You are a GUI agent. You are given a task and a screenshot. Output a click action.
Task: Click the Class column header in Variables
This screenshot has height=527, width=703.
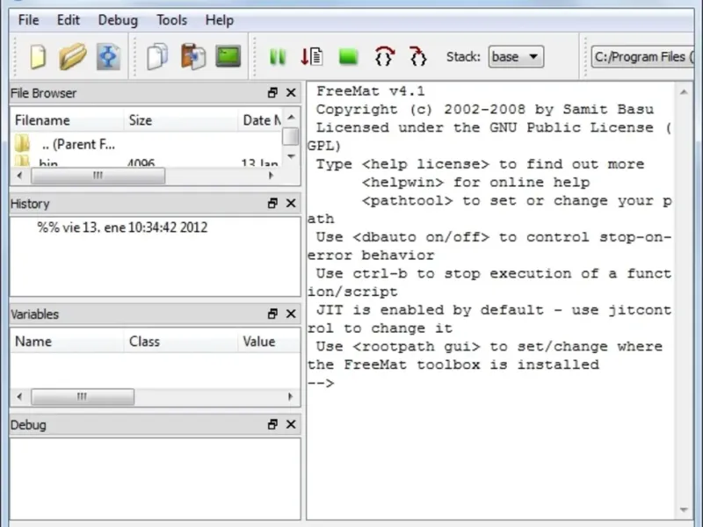point(181,342)
